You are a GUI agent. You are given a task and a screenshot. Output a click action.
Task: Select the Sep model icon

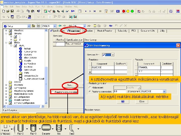coord(59,128)
